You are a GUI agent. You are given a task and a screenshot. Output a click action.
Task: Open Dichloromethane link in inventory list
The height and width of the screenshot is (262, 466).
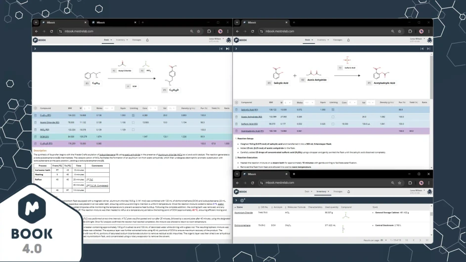click(243, 225)
